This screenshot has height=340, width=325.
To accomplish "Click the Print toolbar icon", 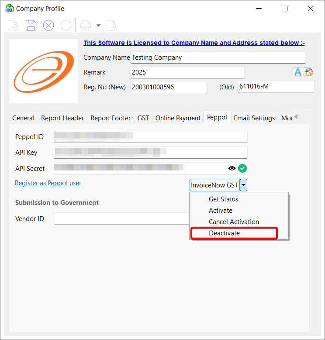I will (x=86, y=25).
